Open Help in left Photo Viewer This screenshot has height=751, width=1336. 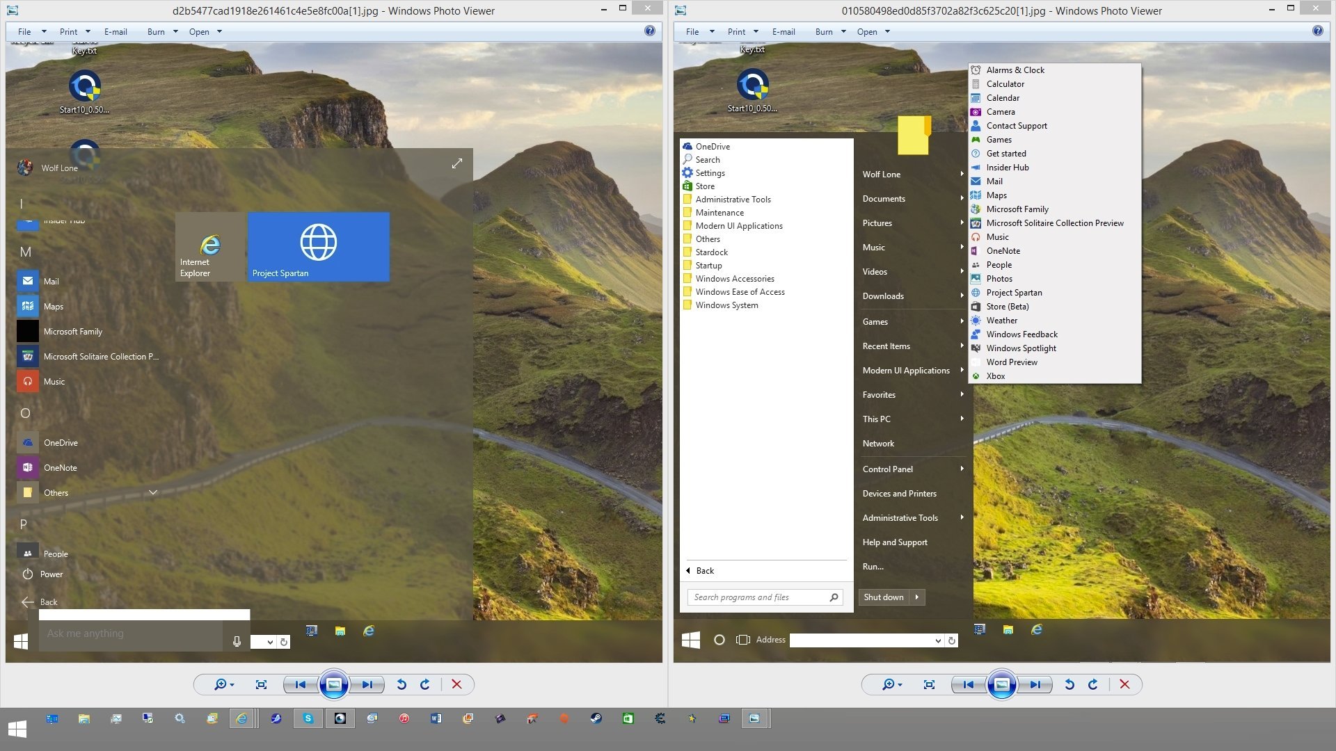(x=650, y=31)
